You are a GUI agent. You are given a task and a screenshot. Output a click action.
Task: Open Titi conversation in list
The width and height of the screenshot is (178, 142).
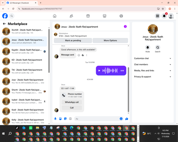coord(24,71)
